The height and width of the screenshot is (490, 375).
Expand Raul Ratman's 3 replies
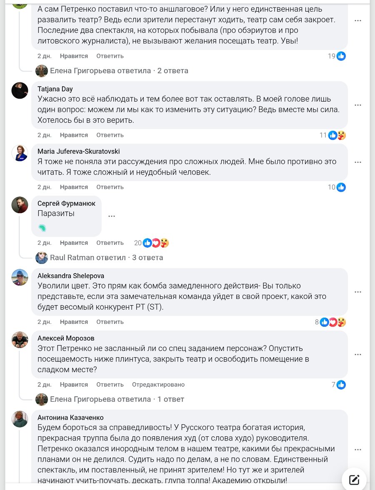[x=106, y=258]
